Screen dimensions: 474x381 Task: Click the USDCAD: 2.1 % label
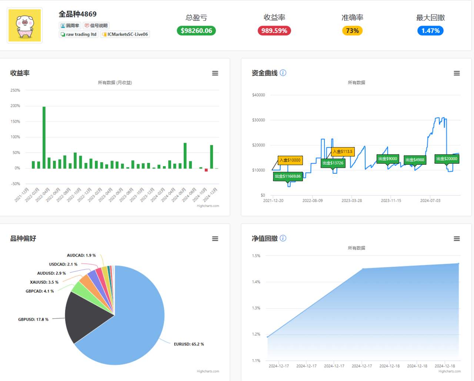click(x=63, y=265)
